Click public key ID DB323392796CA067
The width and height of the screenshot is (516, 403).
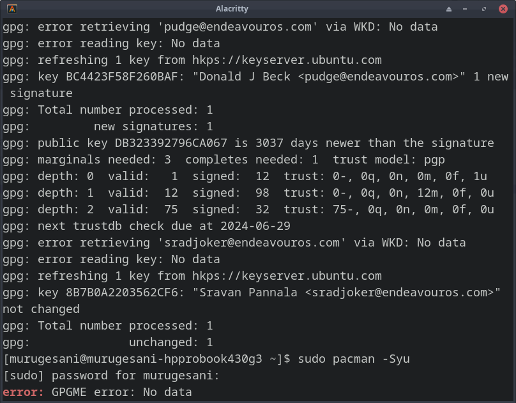(171, 143)
